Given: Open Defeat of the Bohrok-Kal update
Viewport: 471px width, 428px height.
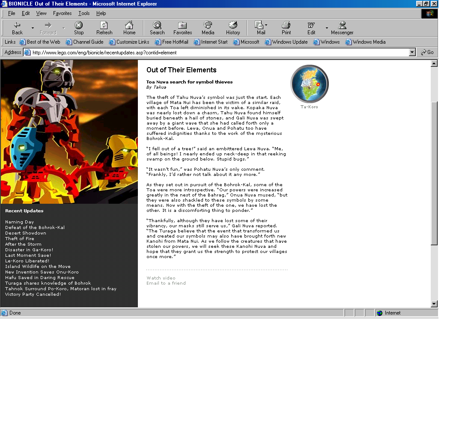Looking at the screenshot, I should pos(35,227).
